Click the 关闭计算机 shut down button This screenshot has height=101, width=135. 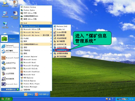42,94
